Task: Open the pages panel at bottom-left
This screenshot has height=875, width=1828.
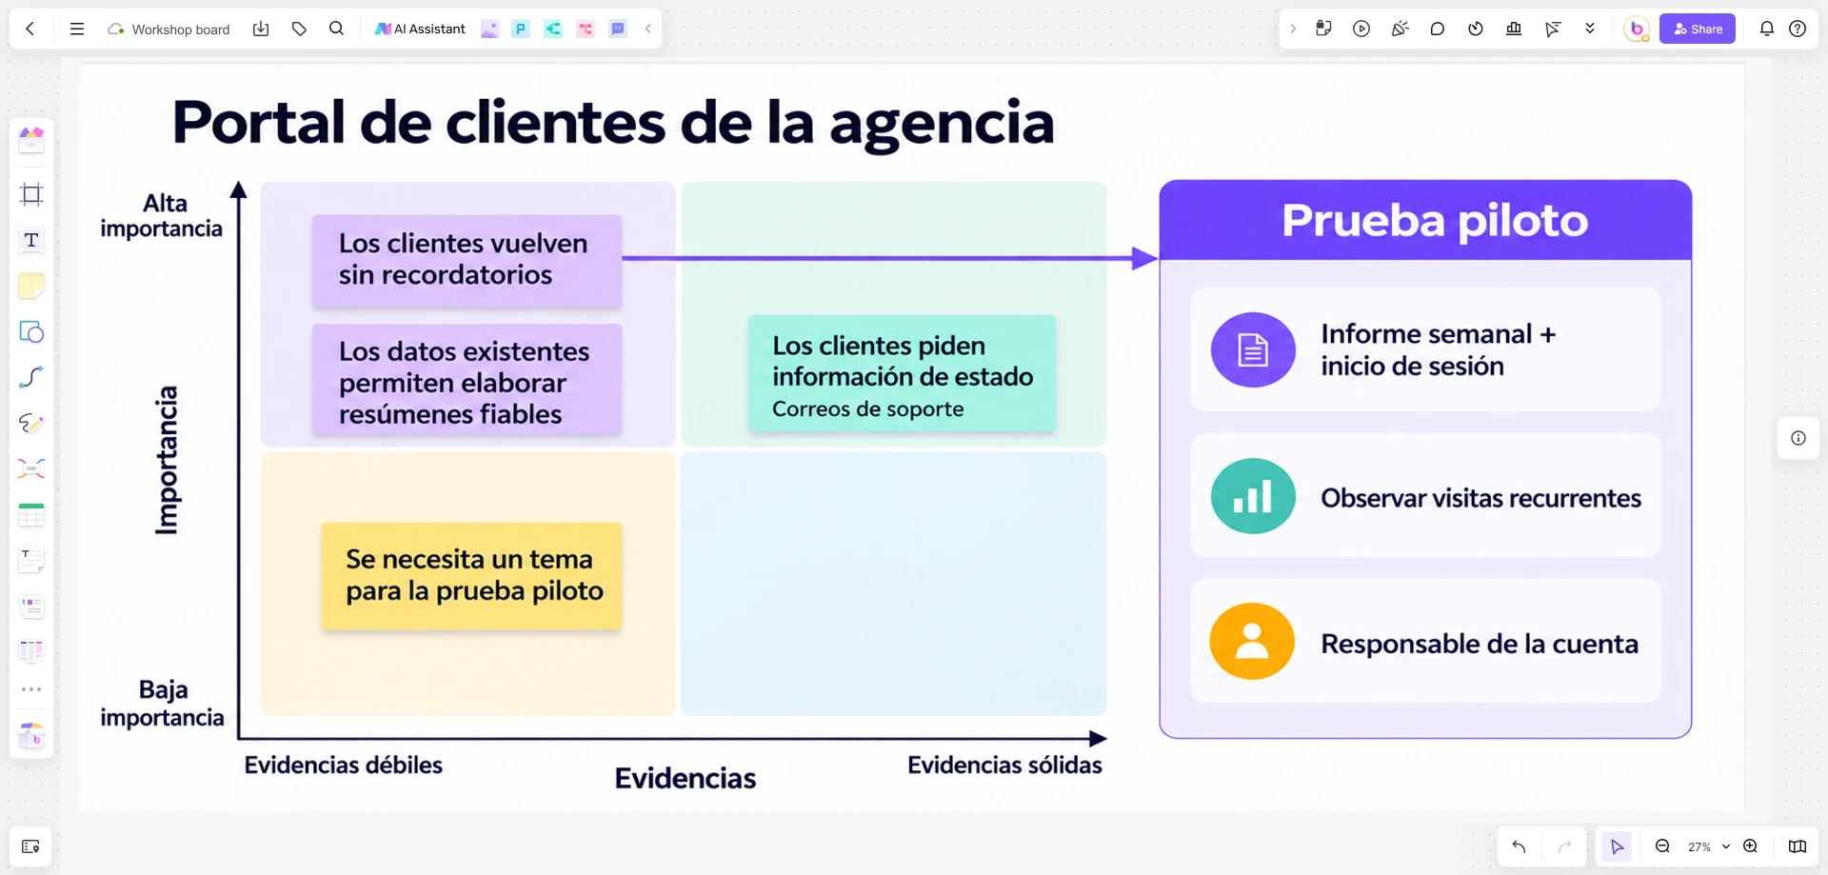Action: 30,846
